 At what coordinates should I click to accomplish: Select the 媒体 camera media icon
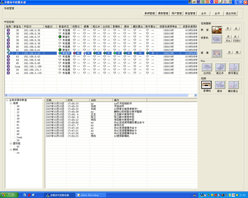220,85
